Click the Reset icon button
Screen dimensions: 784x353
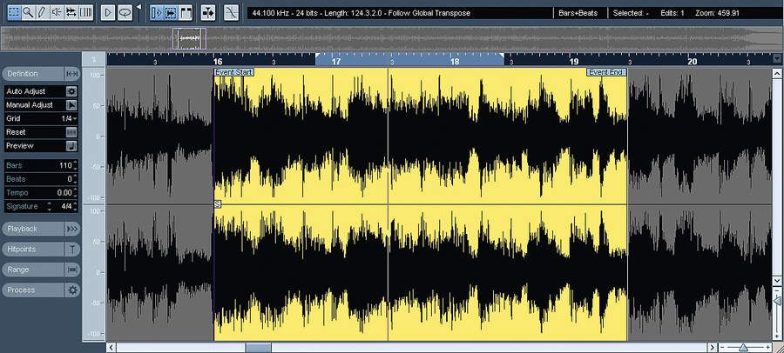[x=71, y=132]
